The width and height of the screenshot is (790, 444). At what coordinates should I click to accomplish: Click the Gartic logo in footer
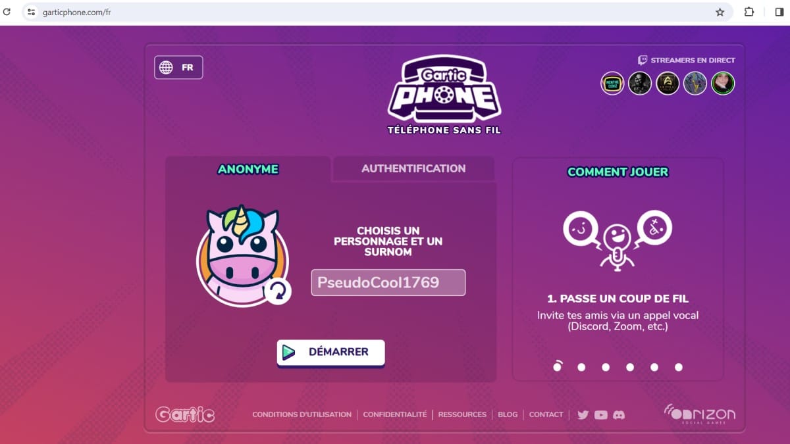coord(185,414)
